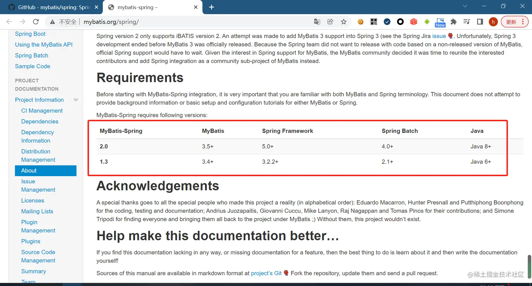Open Distribution Management page
Viewport: 532px width, 286px height.
[38, 155]
